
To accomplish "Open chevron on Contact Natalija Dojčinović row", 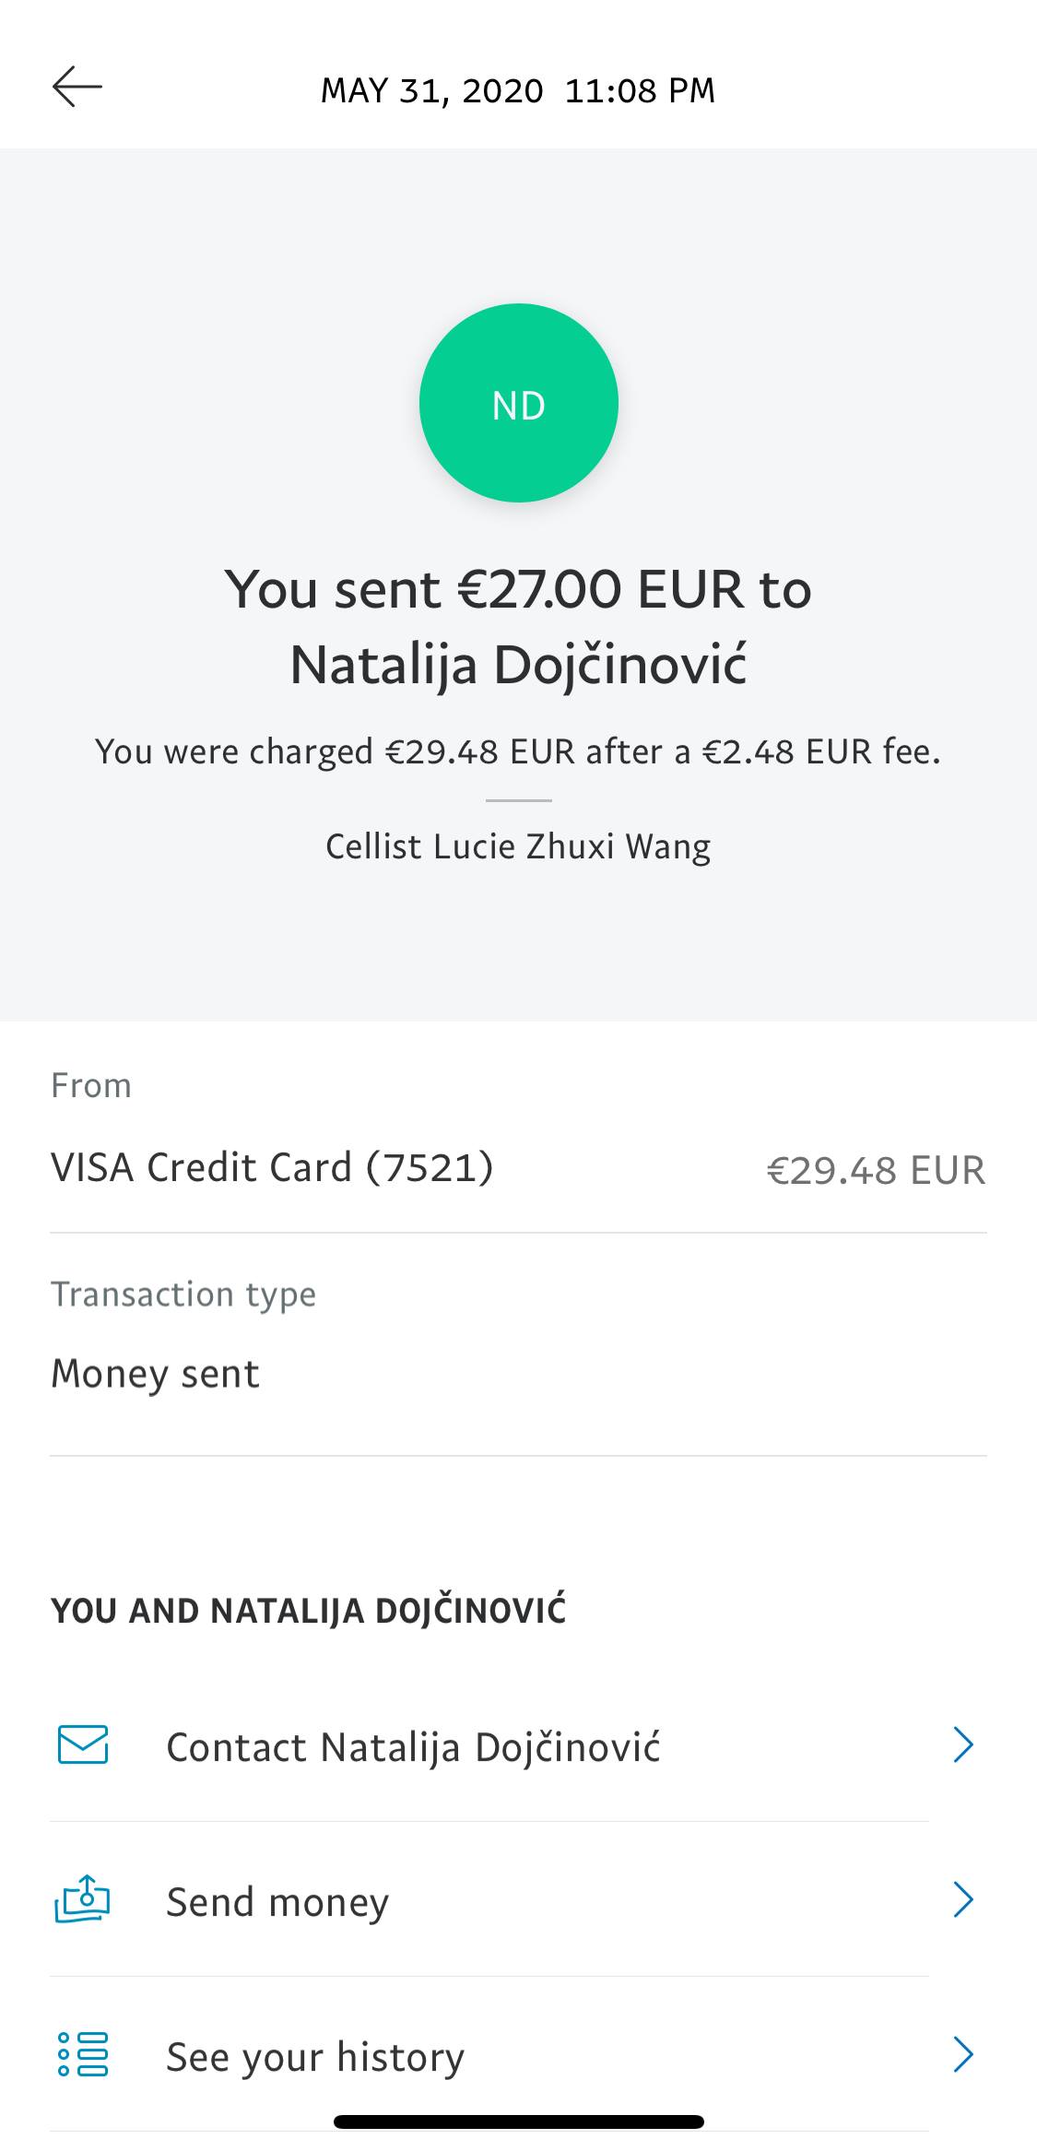I will [963, 1744].
